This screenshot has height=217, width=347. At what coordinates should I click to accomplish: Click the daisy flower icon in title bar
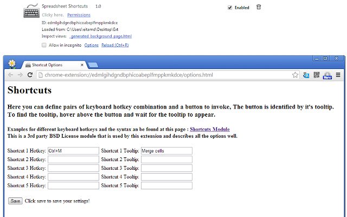(12, 64)
